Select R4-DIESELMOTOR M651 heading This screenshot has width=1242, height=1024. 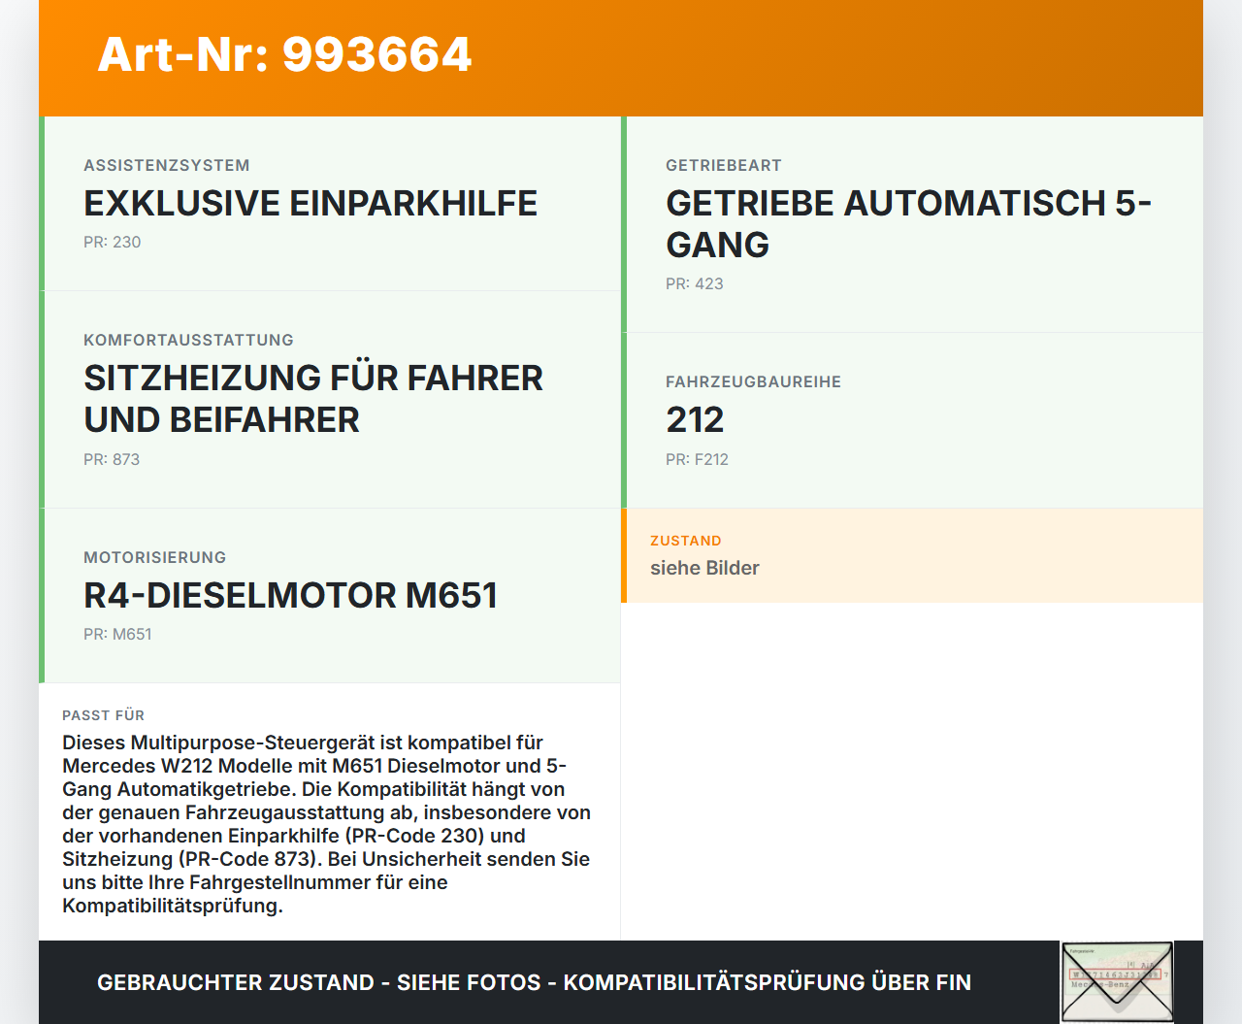point(291,595)
